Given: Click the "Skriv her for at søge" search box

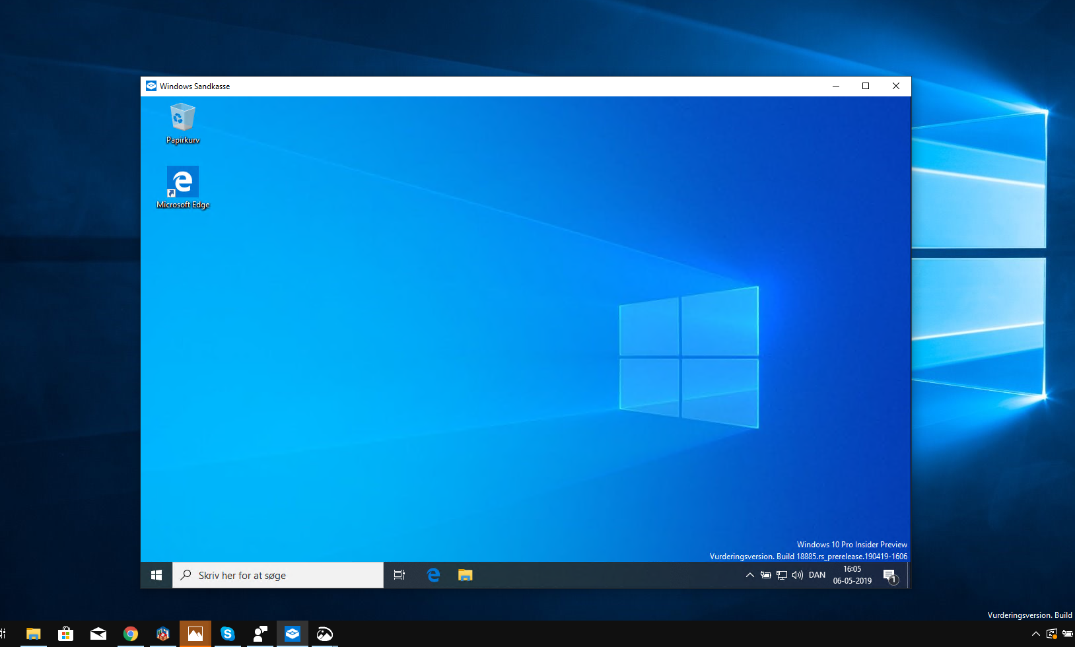Looking at the screenshot, I should 277,574.
